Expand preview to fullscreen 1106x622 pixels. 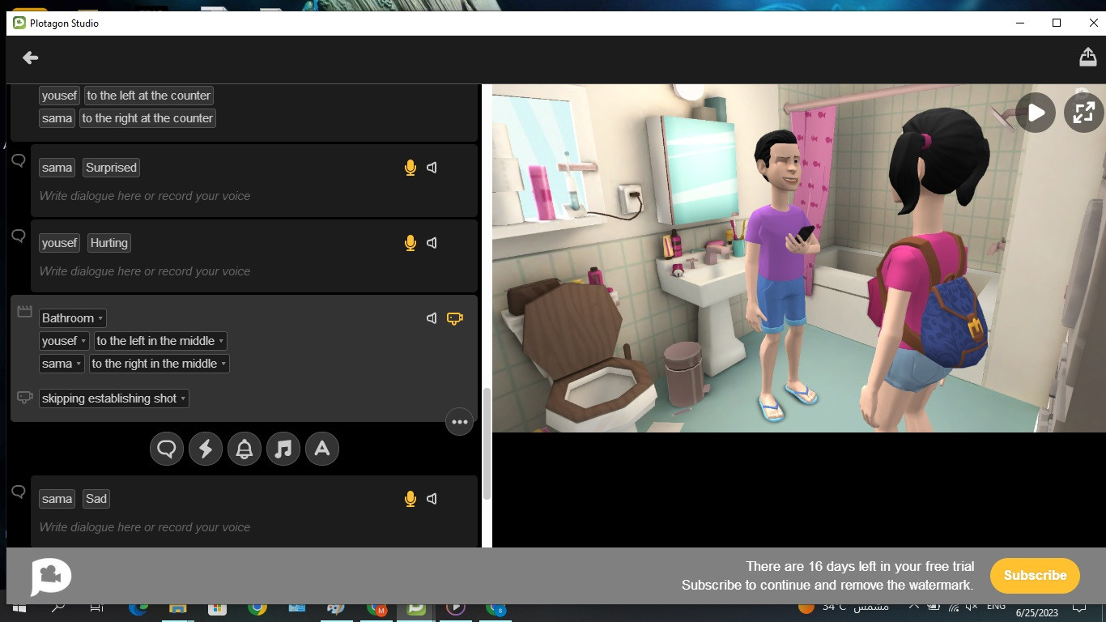coord(1083,113)
